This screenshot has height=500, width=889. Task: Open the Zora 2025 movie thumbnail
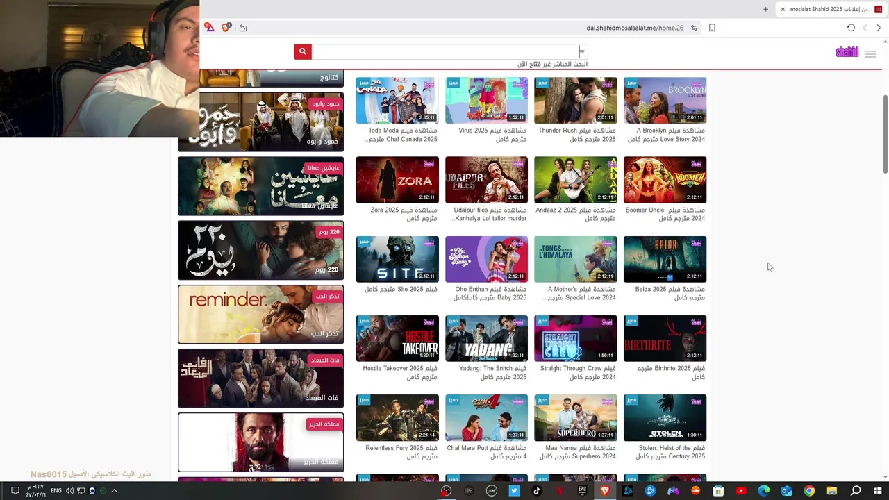pos(397,180)
